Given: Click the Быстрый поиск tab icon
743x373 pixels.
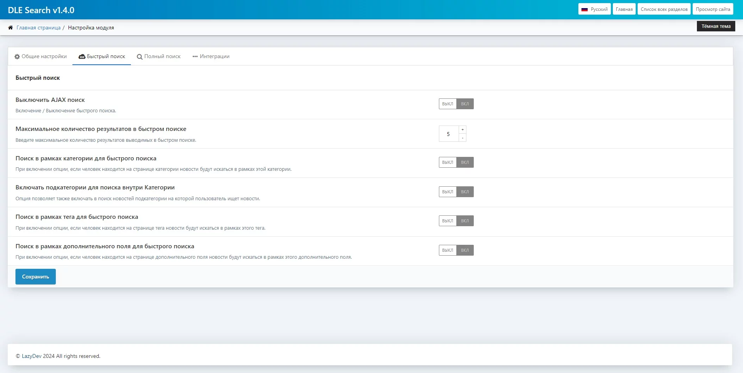Looking at the screenshot, I should 82,57.
